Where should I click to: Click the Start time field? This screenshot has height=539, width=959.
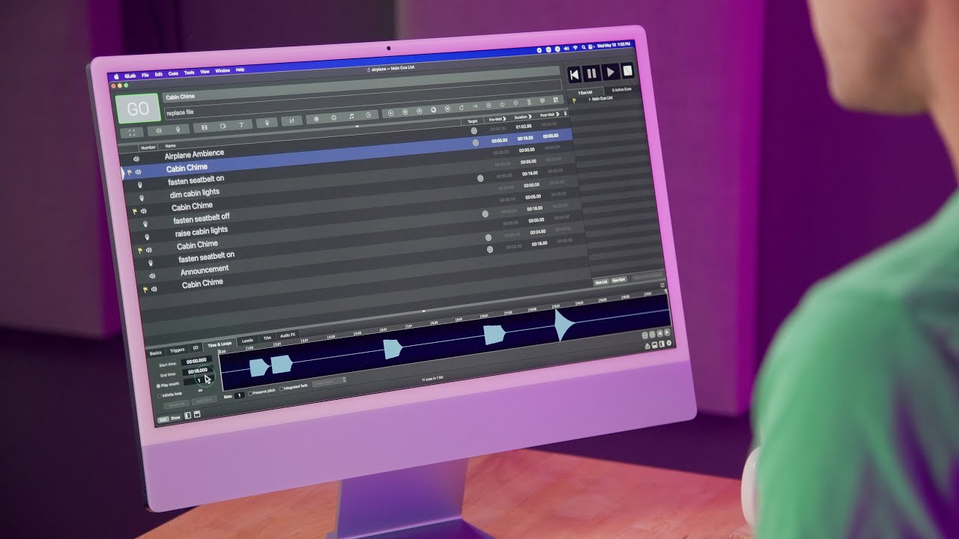(196, 361)
